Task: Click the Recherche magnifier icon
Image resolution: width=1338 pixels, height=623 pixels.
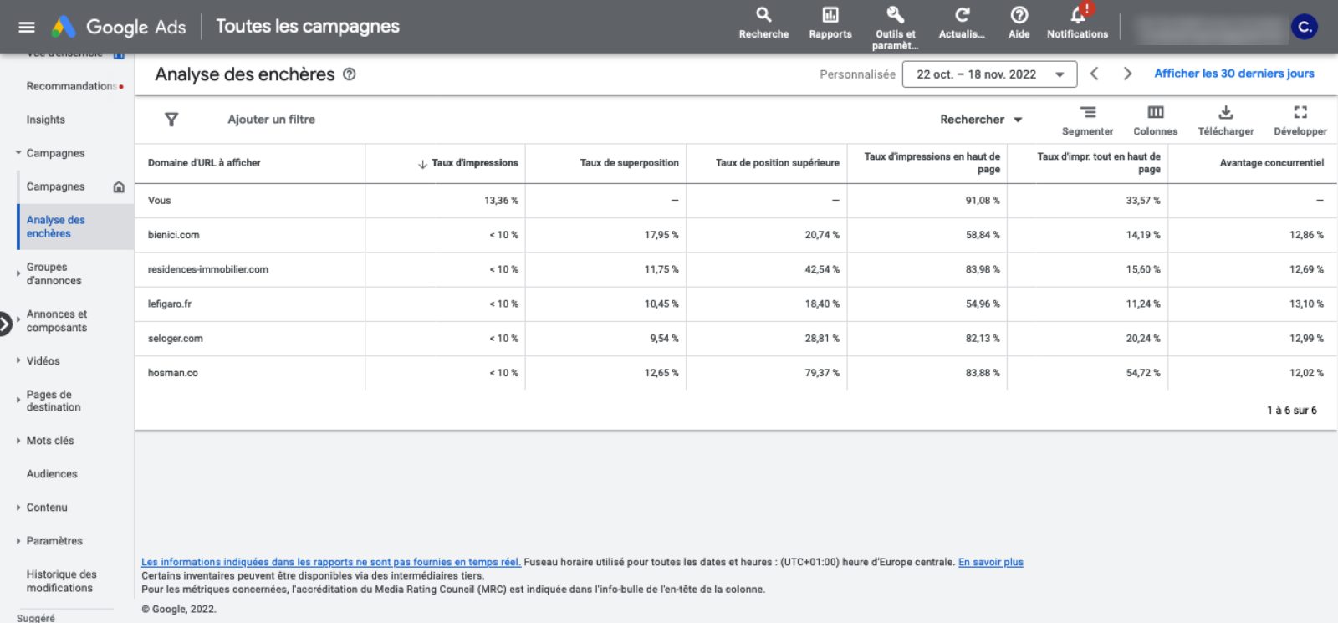Action: tap(763, 16)
